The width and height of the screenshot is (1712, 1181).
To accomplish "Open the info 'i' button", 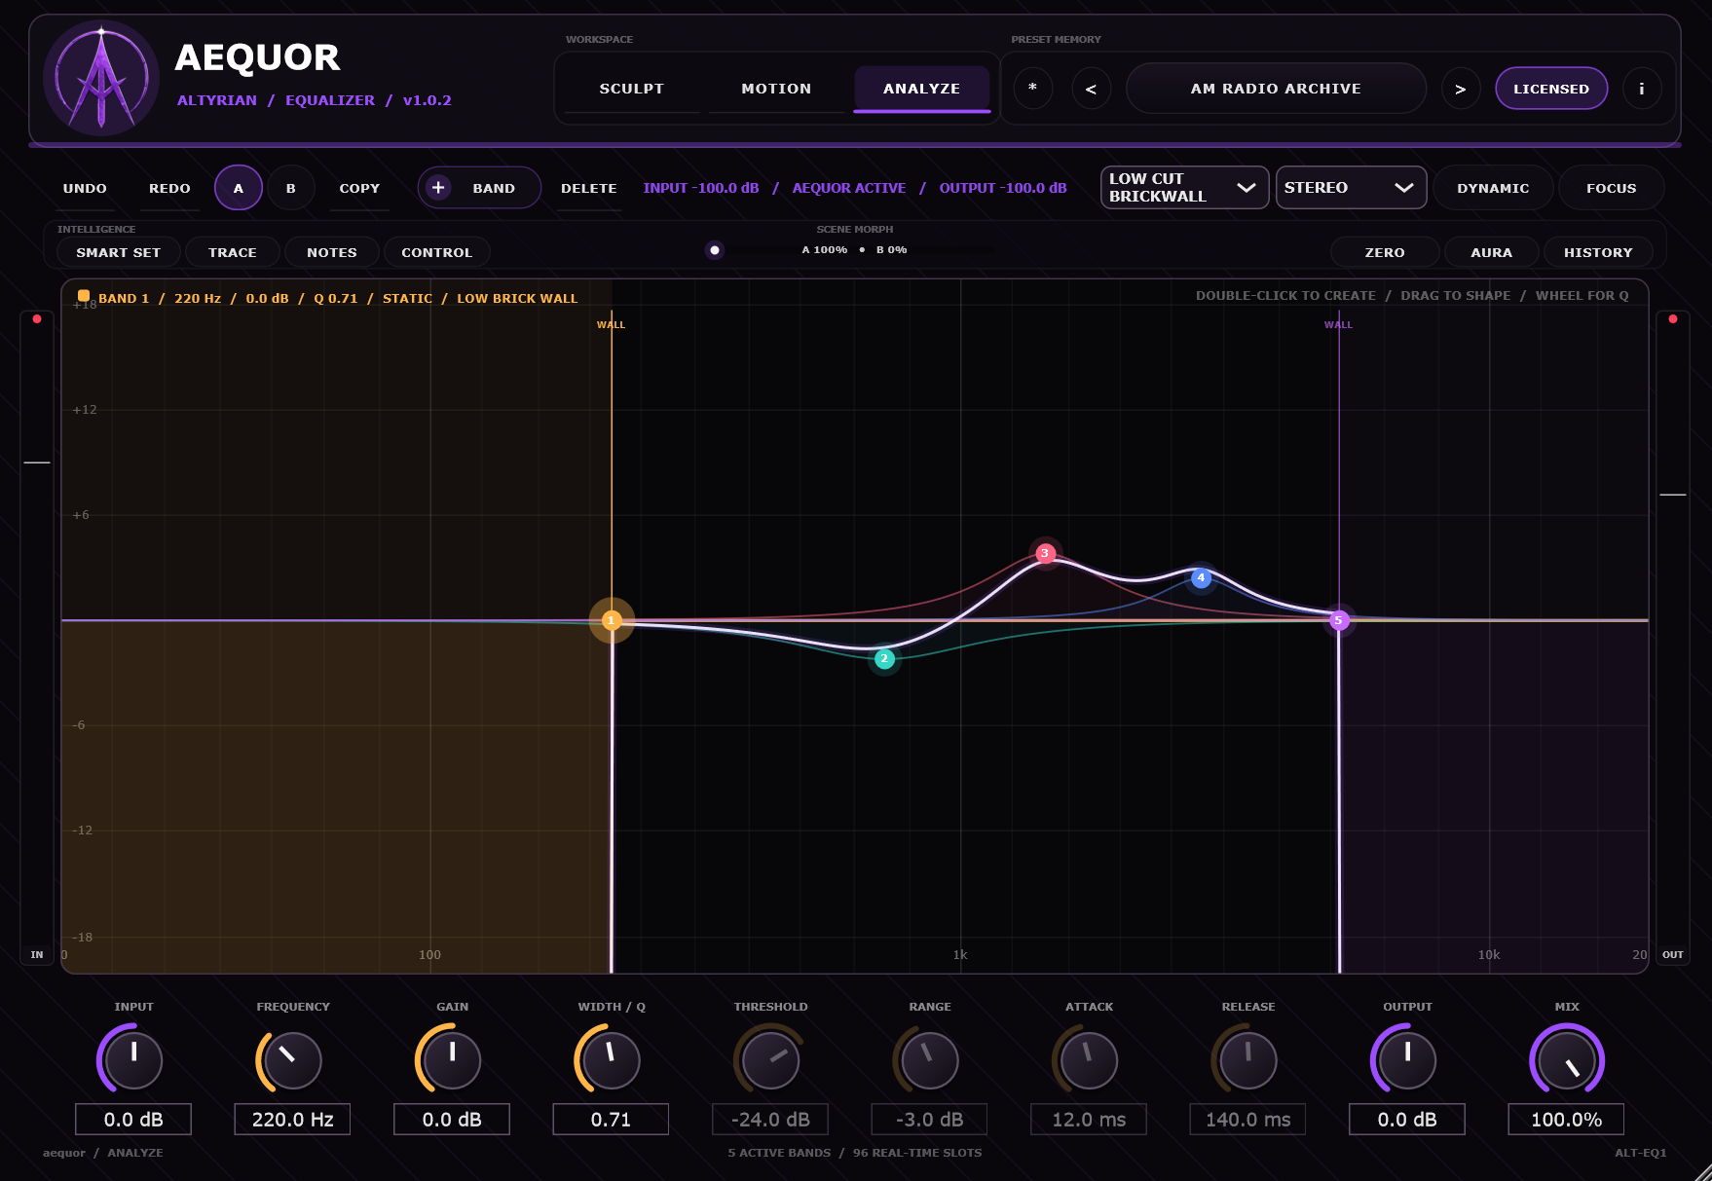I will coord(1642,89).
